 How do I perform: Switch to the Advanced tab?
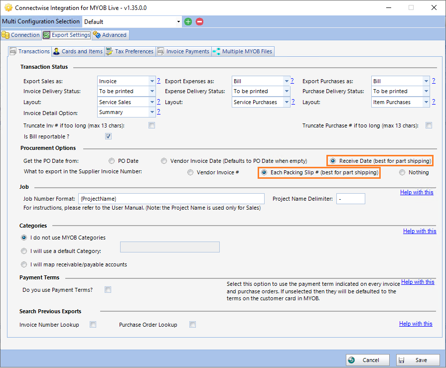click(110, 35)
